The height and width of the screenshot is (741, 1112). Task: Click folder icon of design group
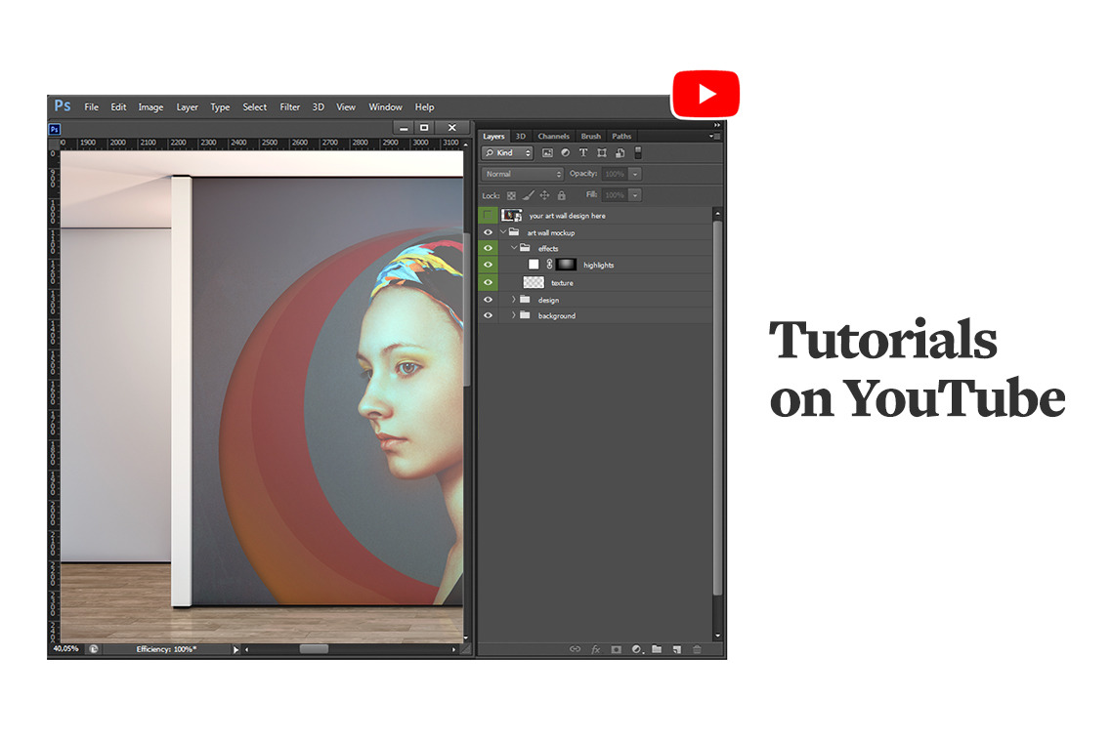click(x=525, y=300)
